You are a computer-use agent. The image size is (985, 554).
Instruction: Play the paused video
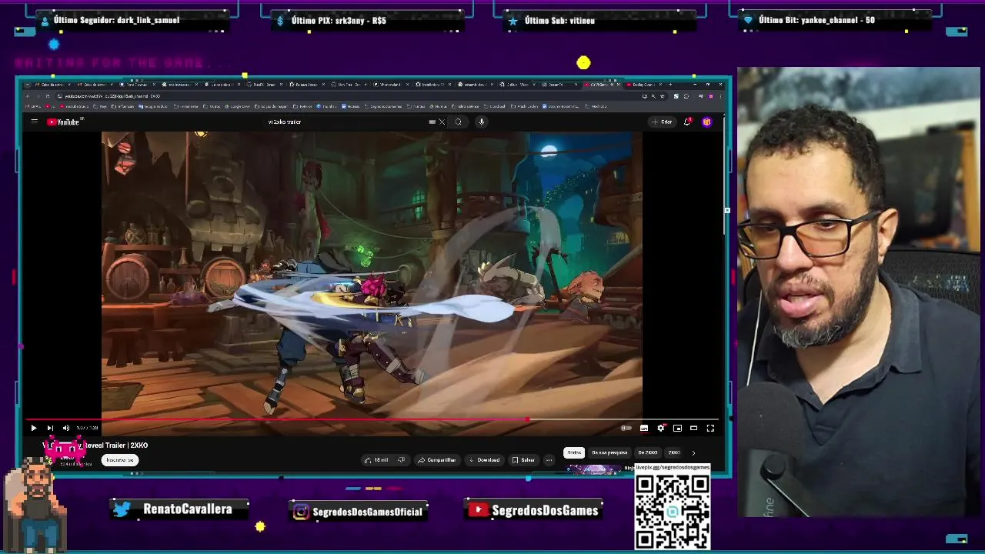tap(34, 428)
